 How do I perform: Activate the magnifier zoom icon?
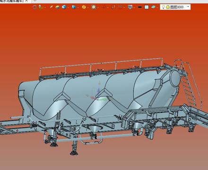(x=94, y=7)
